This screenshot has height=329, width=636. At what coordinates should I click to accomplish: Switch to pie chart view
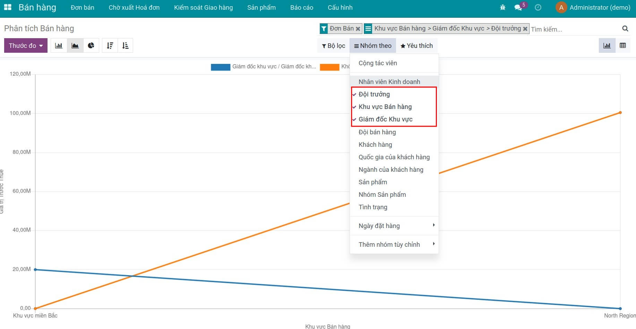(91, 45)
